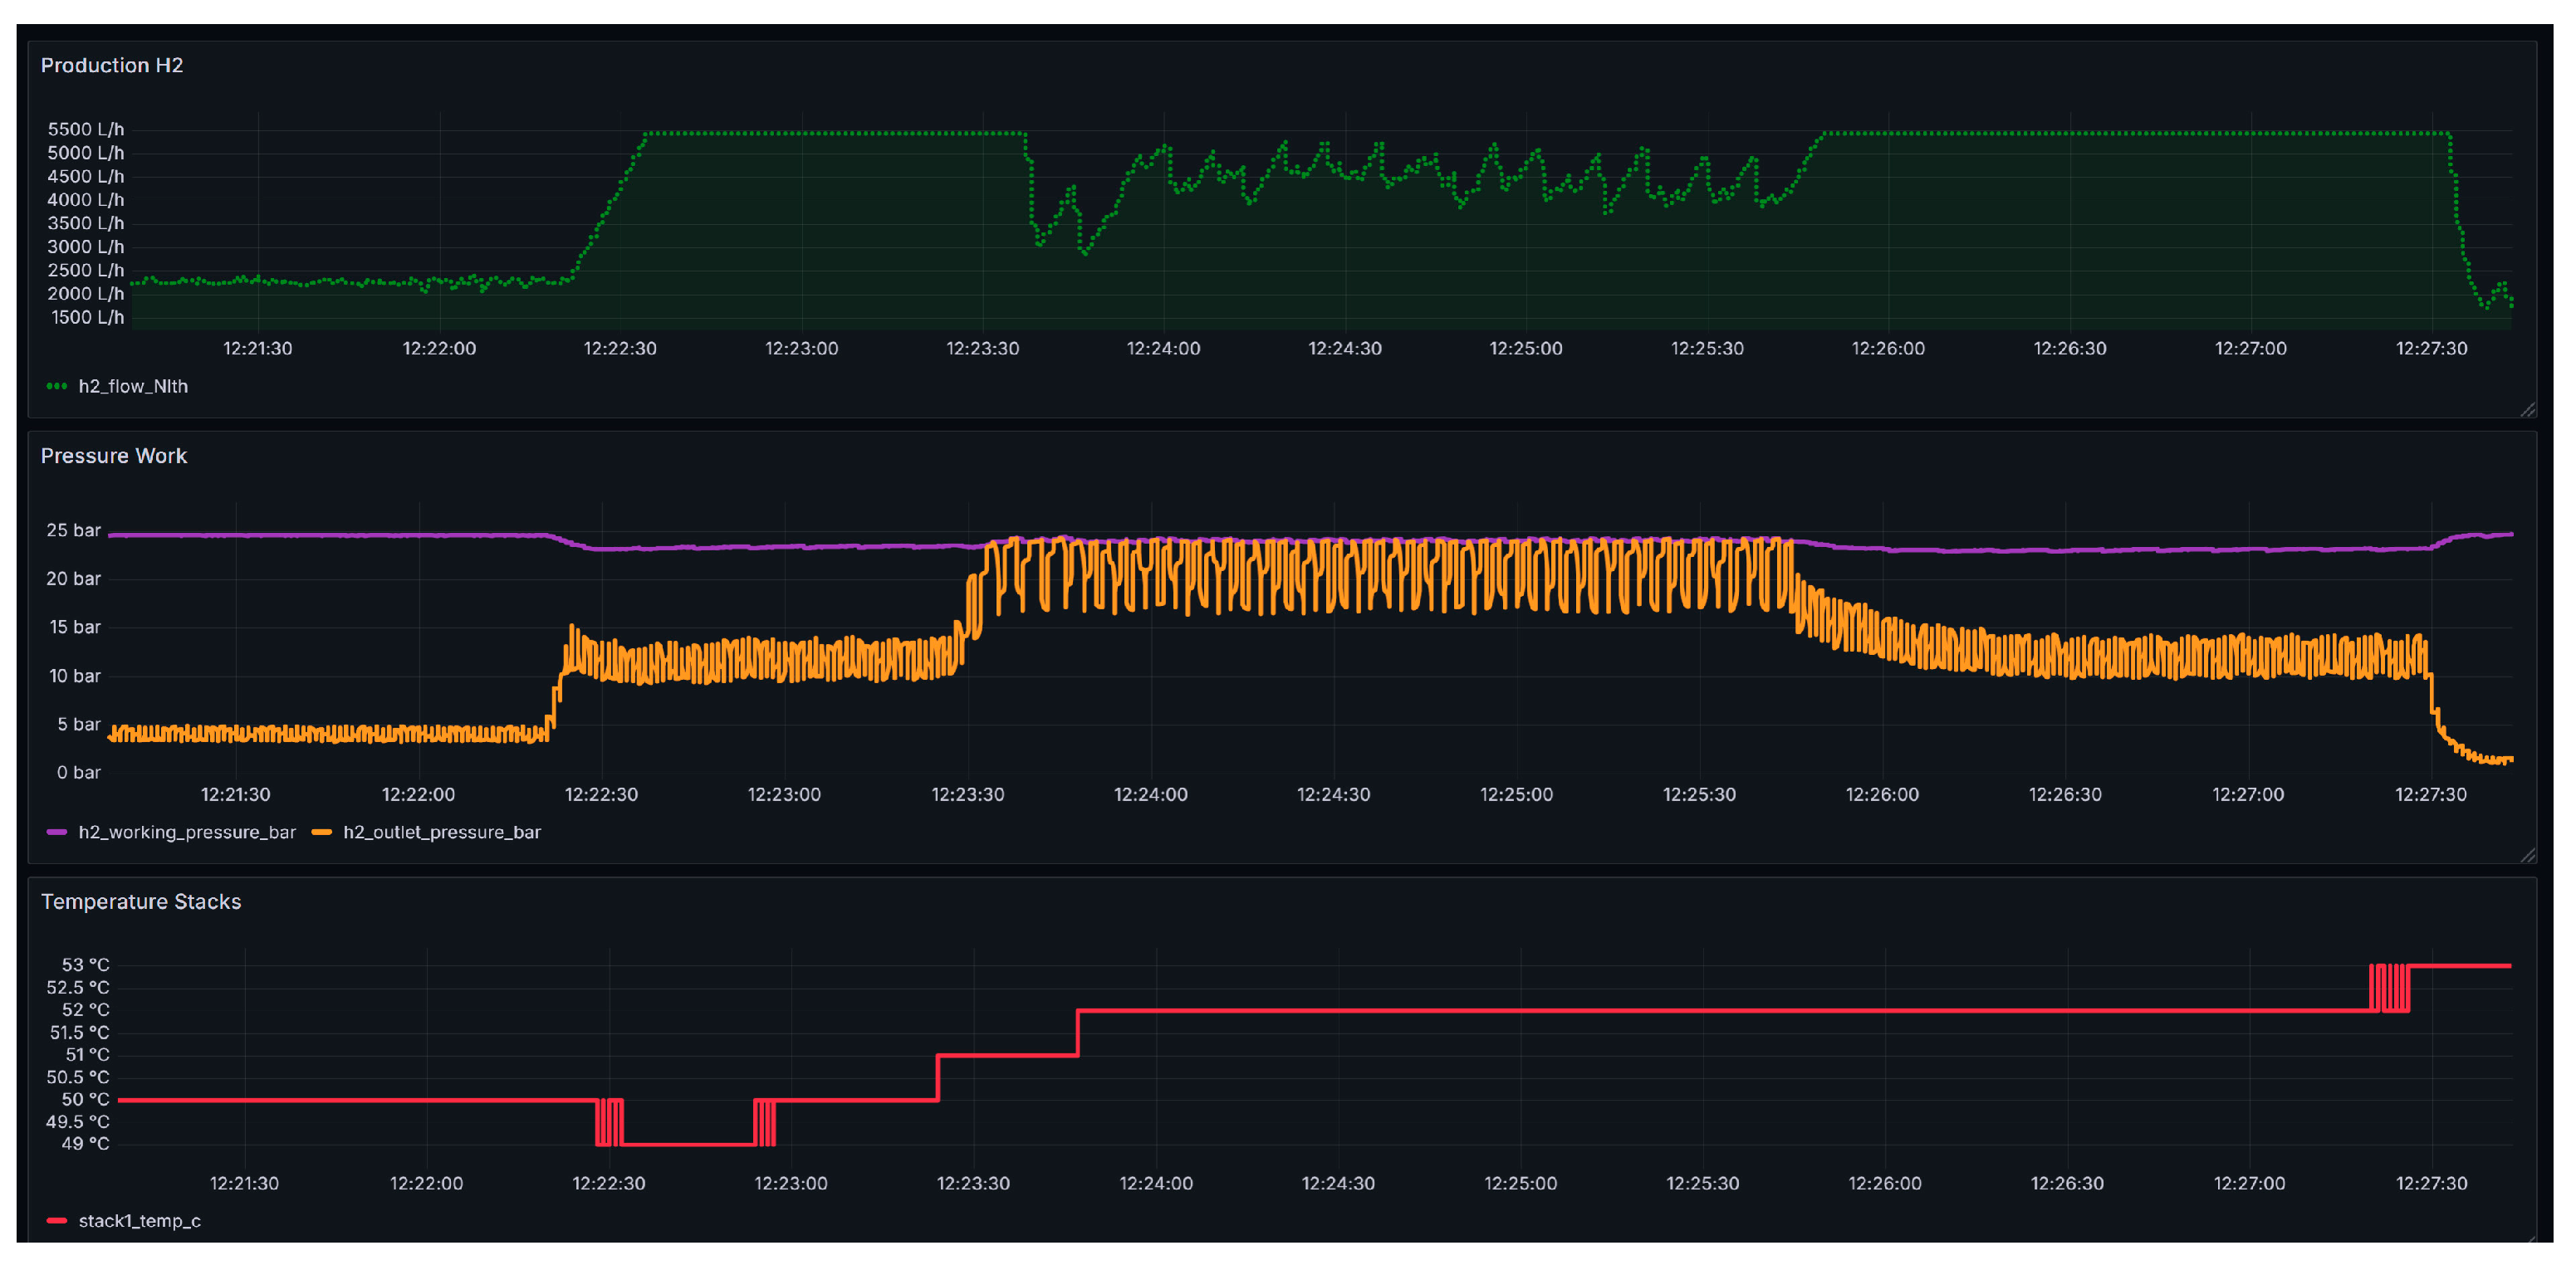Open the Temperature Stacks panel title
2576x1265 pixels.
141,901
